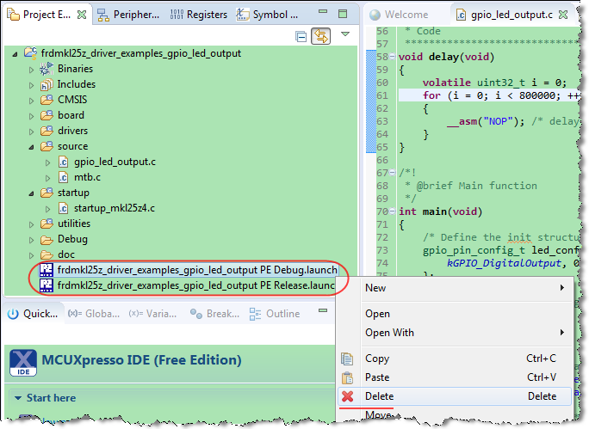This screenshot has width=589, height=429.
Task: Click the doc folder icon
Action: (47, 255)
